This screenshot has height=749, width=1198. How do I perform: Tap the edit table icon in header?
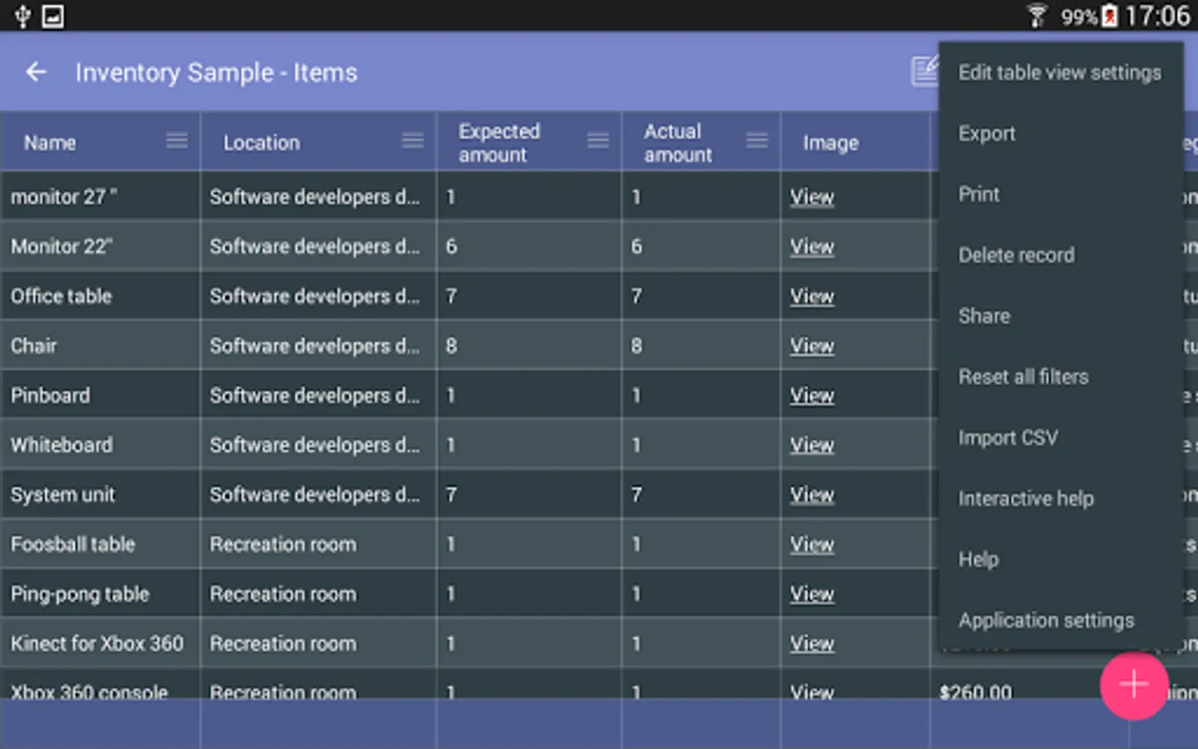click(x=924, y=72)
